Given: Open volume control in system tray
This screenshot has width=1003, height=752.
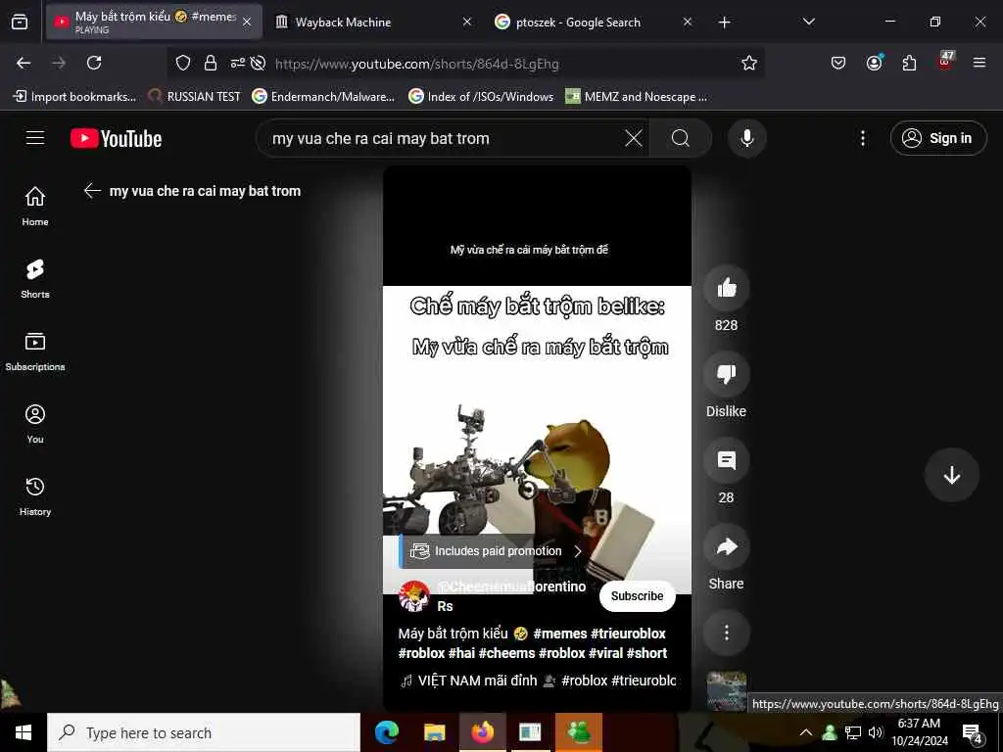Looking at the screenshot, I should click(875, 732).
